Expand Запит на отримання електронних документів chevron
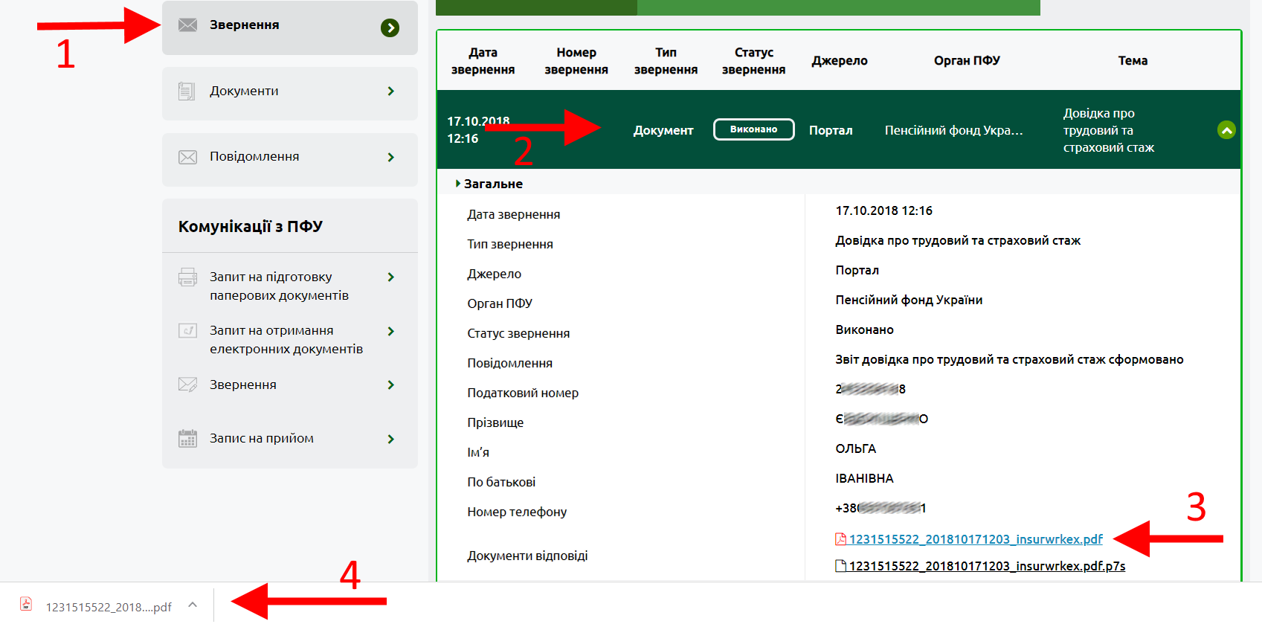The width and height of the screenshot is (1262, 624). tap(391, 331)
